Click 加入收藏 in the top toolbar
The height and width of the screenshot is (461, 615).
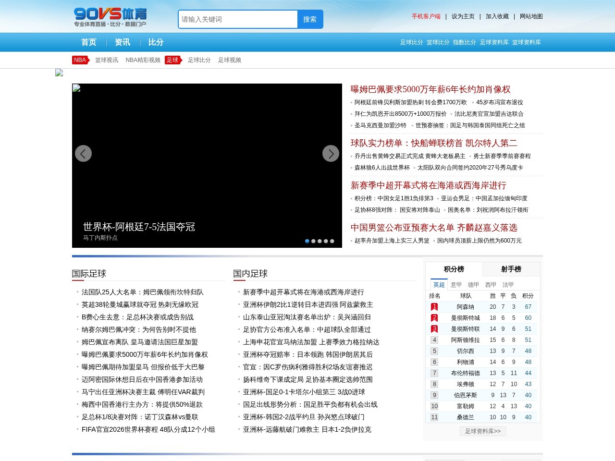pos(496,16)
